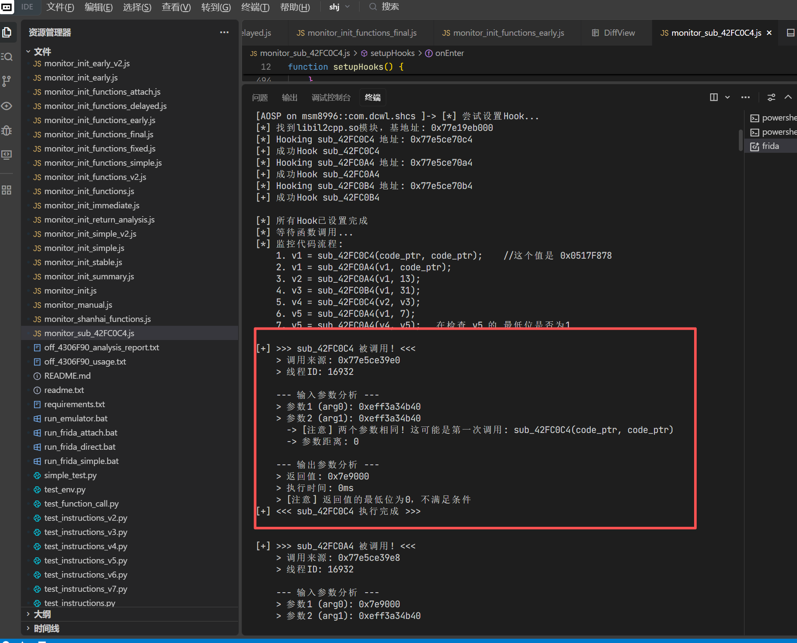Open the 转到(G) menu

click(216, 7)
